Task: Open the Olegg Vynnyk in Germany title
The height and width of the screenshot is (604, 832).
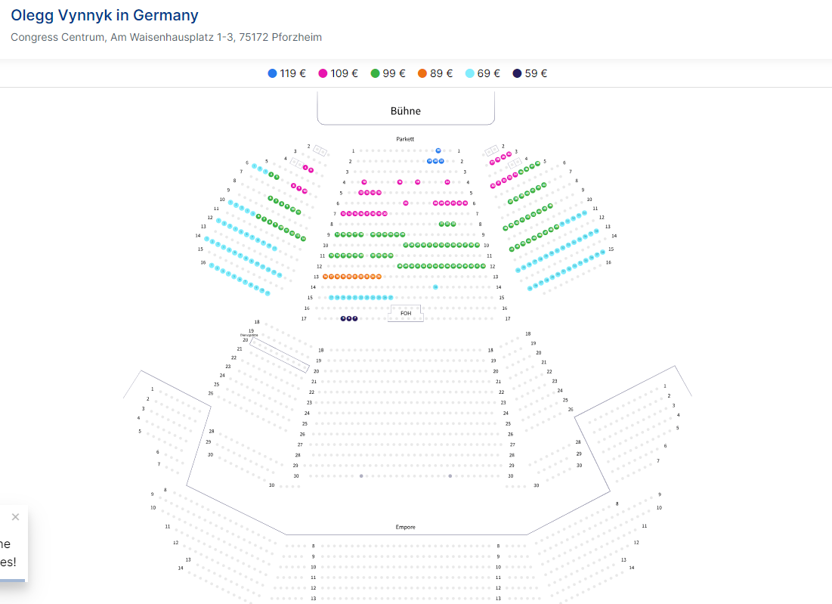Action: pos(104,15)
